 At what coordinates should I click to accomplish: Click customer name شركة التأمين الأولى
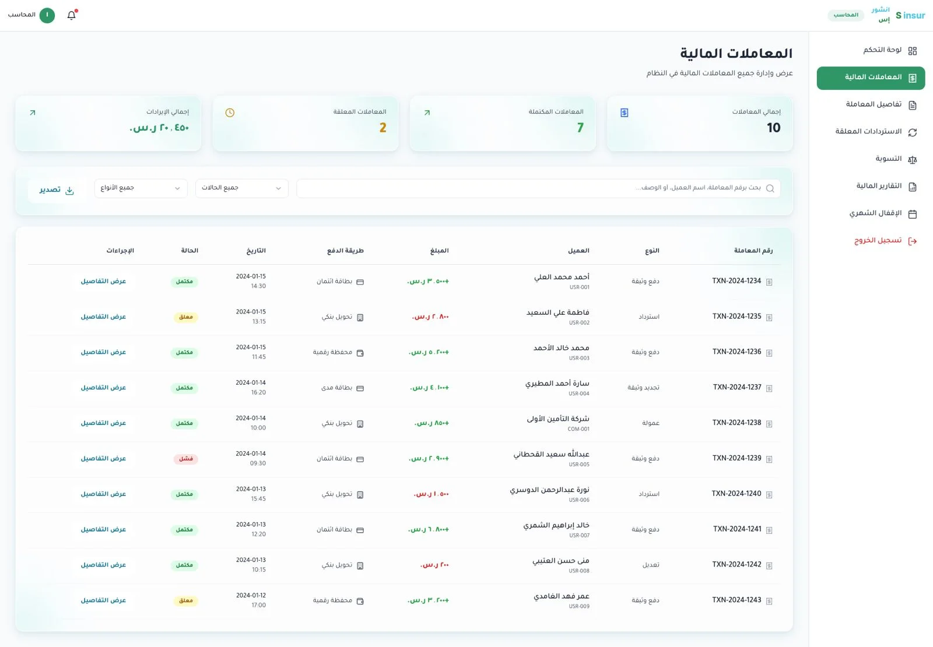click(558, 419)
